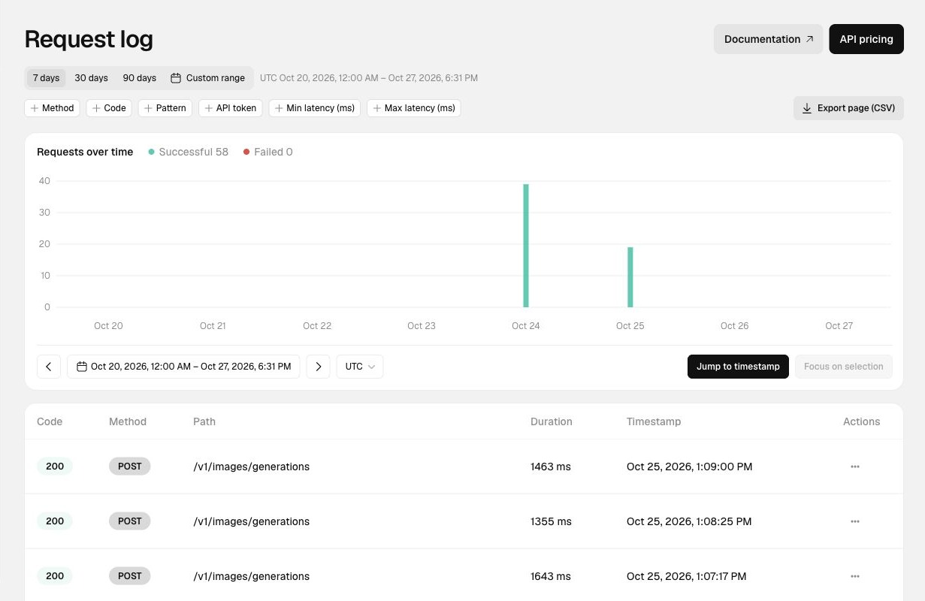Screen dimensions: 925x601
Task: Click timestamp Oct 25, 2026, 1:09:00 PM
Action: (690, 467)
